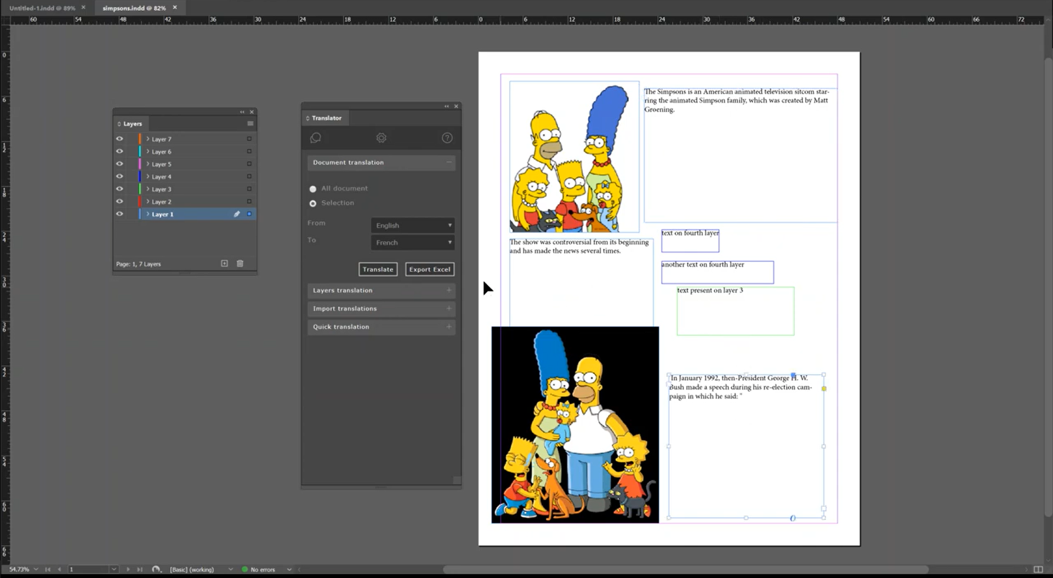The image size is (1053, 578).
Task: Click the Export Excel button
Action: tap(430, 269)
